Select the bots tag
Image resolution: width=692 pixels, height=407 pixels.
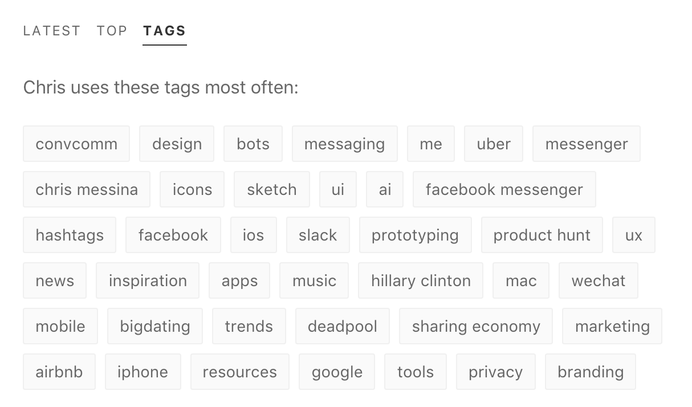click(253, 144)
